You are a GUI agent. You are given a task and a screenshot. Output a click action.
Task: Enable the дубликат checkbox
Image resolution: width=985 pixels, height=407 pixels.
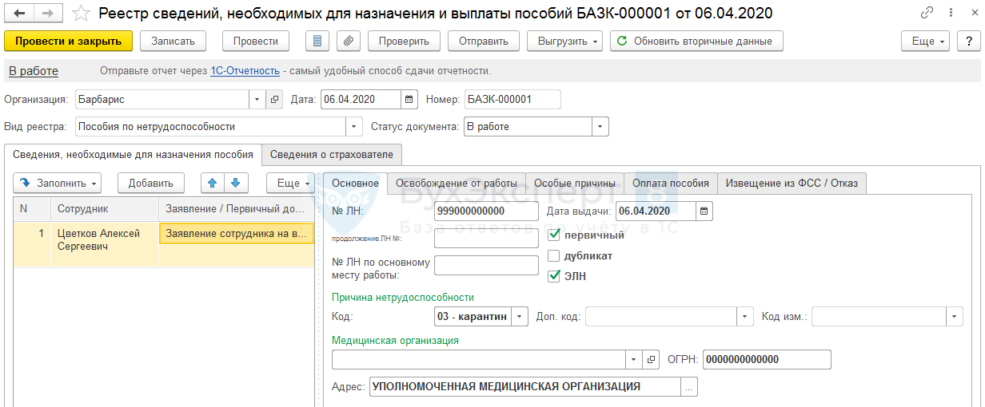pos(554,256)
